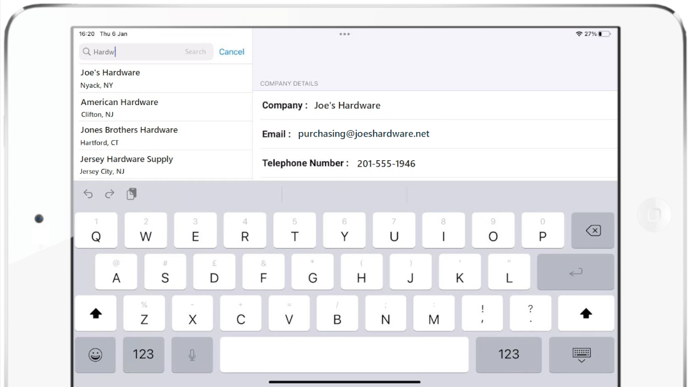690x387 pixels.
Task: Tap the right shift key
Action: [586, 313]
